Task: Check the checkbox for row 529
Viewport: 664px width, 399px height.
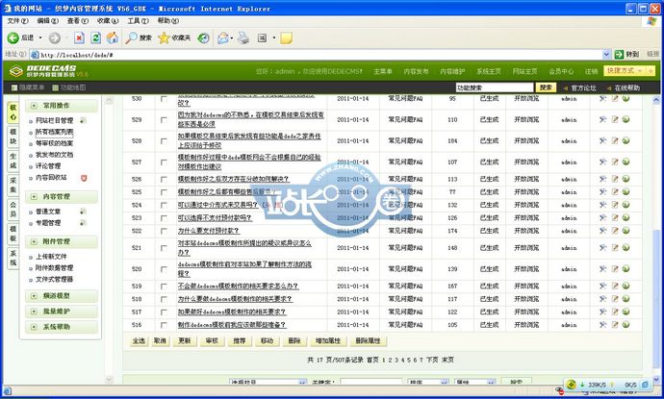Action: [164, 120]
